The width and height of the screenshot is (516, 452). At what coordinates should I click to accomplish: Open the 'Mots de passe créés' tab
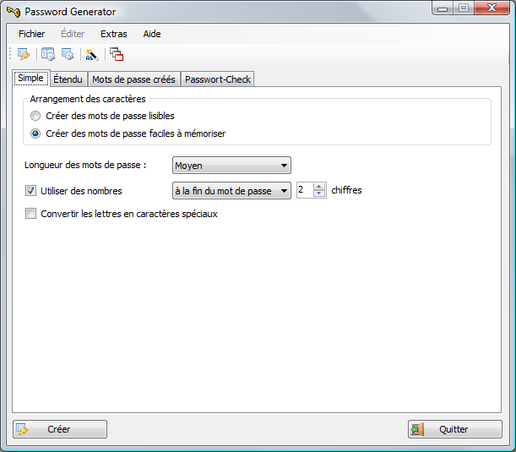(133, 79)
